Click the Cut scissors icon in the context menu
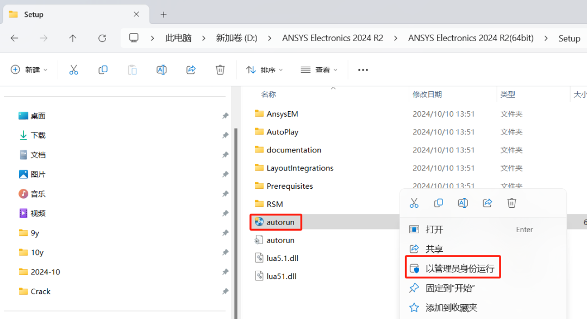 click(x=414, y=203)
